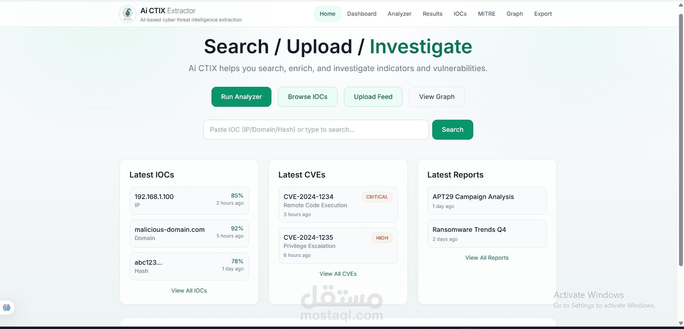Open View Graph

pos(436,96)
